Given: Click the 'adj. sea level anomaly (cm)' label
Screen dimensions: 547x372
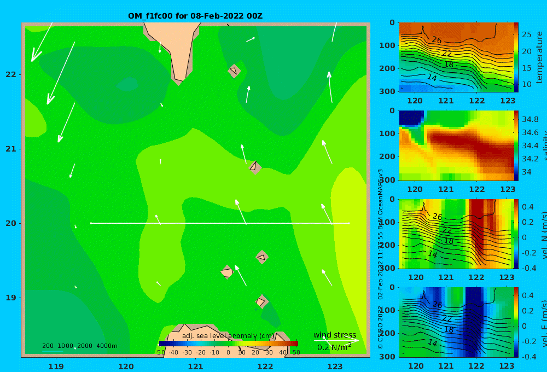Looking at the screenshot, I should point(228,336).
